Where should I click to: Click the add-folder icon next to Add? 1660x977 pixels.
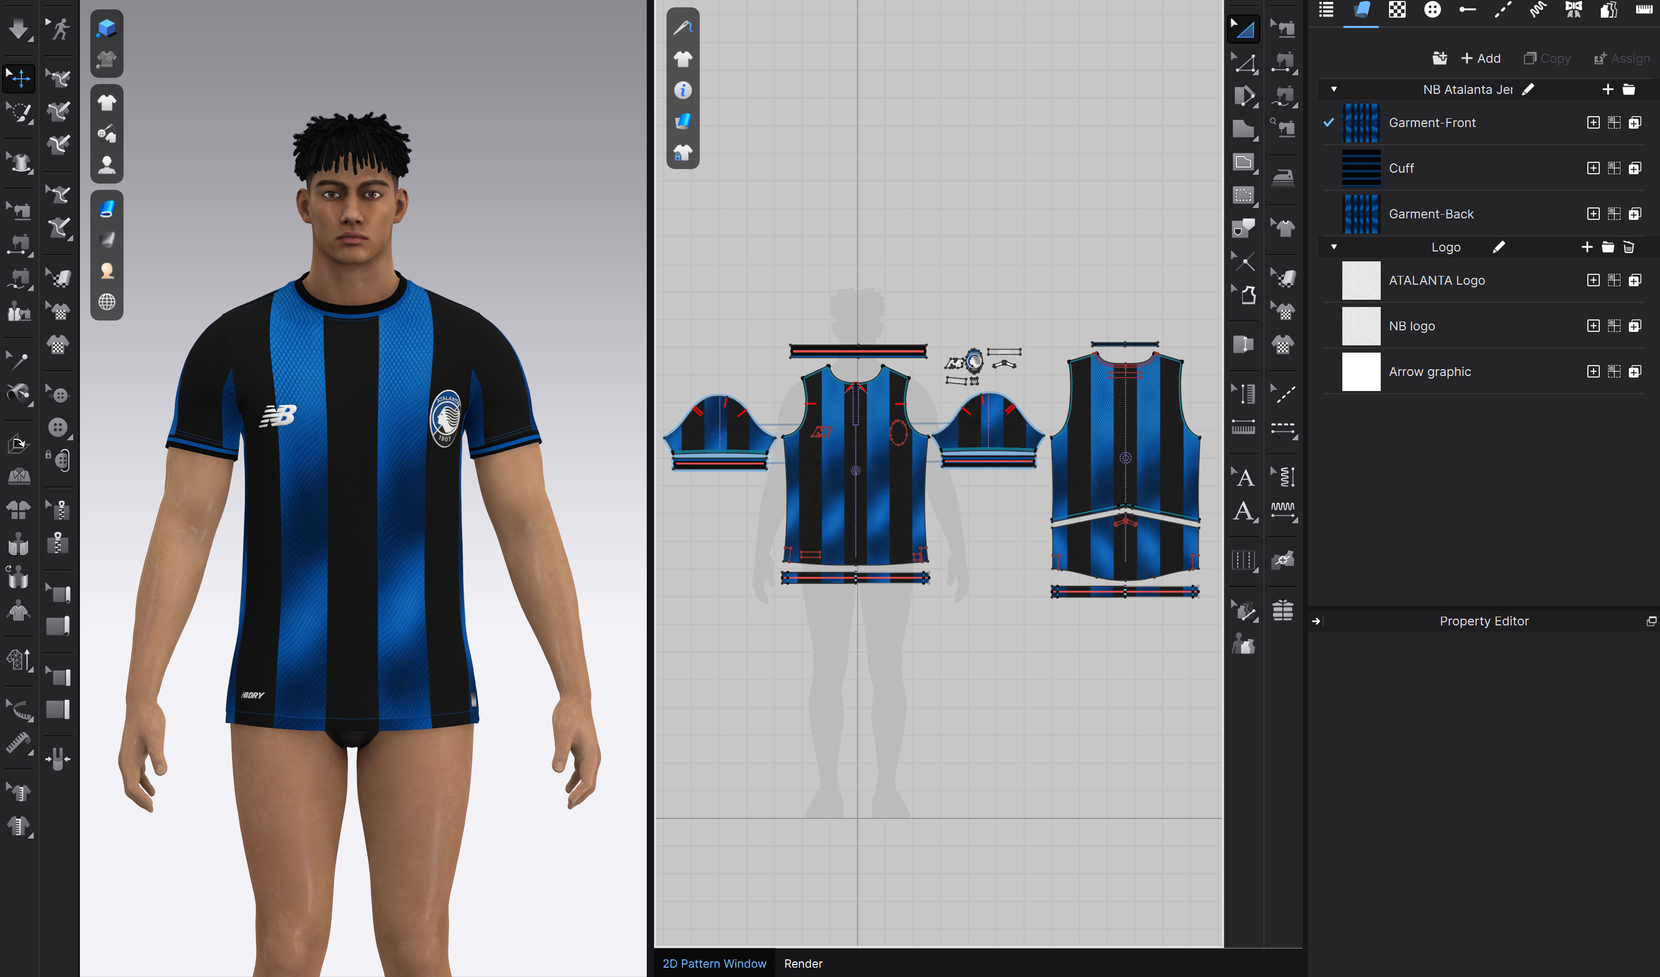pyautogui.click(x=1439, y=59)
